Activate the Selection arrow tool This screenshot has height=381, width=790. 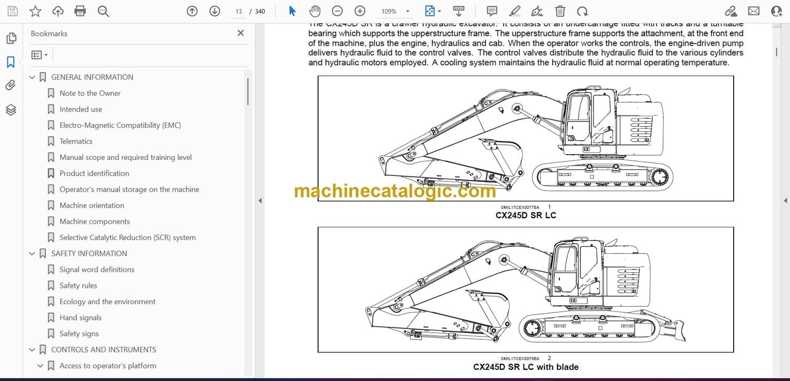click(293, 11)
